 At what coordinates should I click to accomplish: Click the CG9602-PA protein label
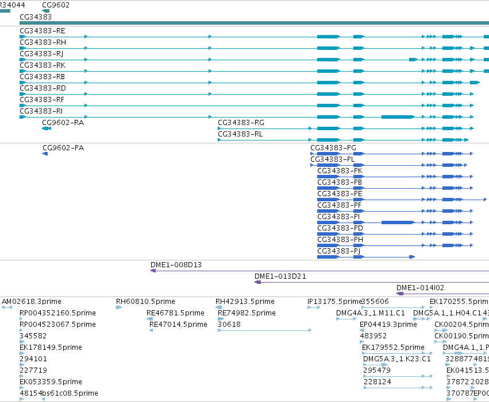click(63, 148)
